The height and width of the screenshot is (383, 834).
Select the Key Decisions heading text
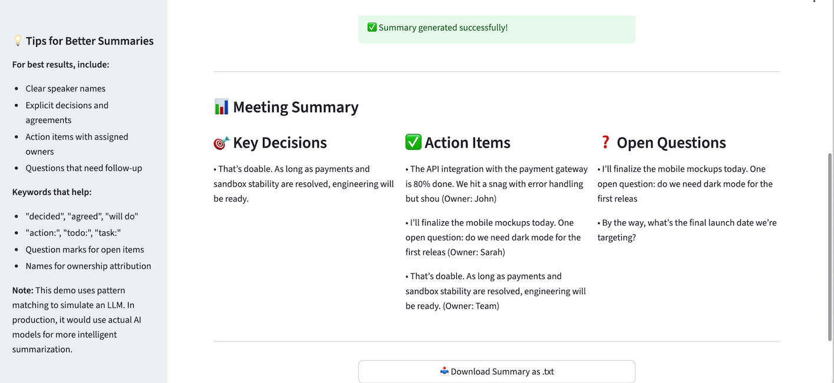pyautogui.click(x=279, y=142)
